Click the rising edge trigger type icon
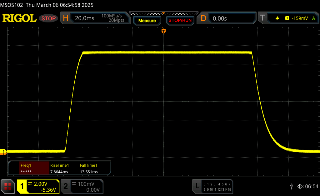This screenshot has width=320, height=196. pos(277,18)
